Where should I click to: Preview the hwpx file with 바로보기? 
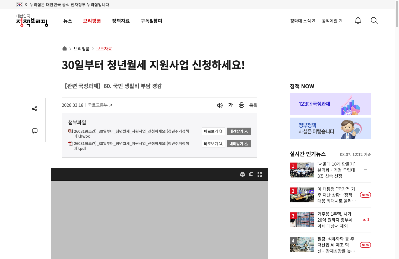[213, 131]
